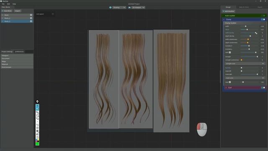This screenshot has height=151, width=268.
Task: Click the leftmost hair card in viewport
Action: (x=104, y=79)
